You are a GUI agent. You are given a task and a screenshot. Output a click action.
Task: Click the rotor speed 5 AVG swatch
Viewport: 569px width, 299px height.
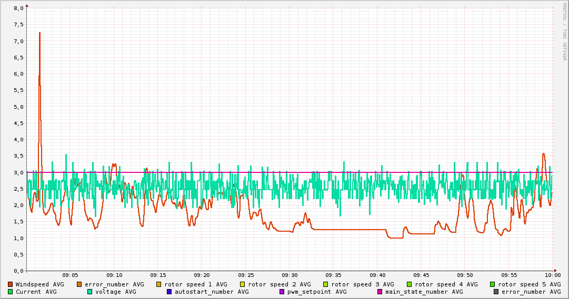(493, 284)
